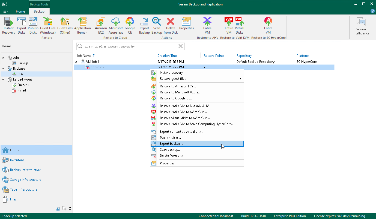The image size is (376, 219).
Task: Clear the search field with X
Action: tap(180, 46)
